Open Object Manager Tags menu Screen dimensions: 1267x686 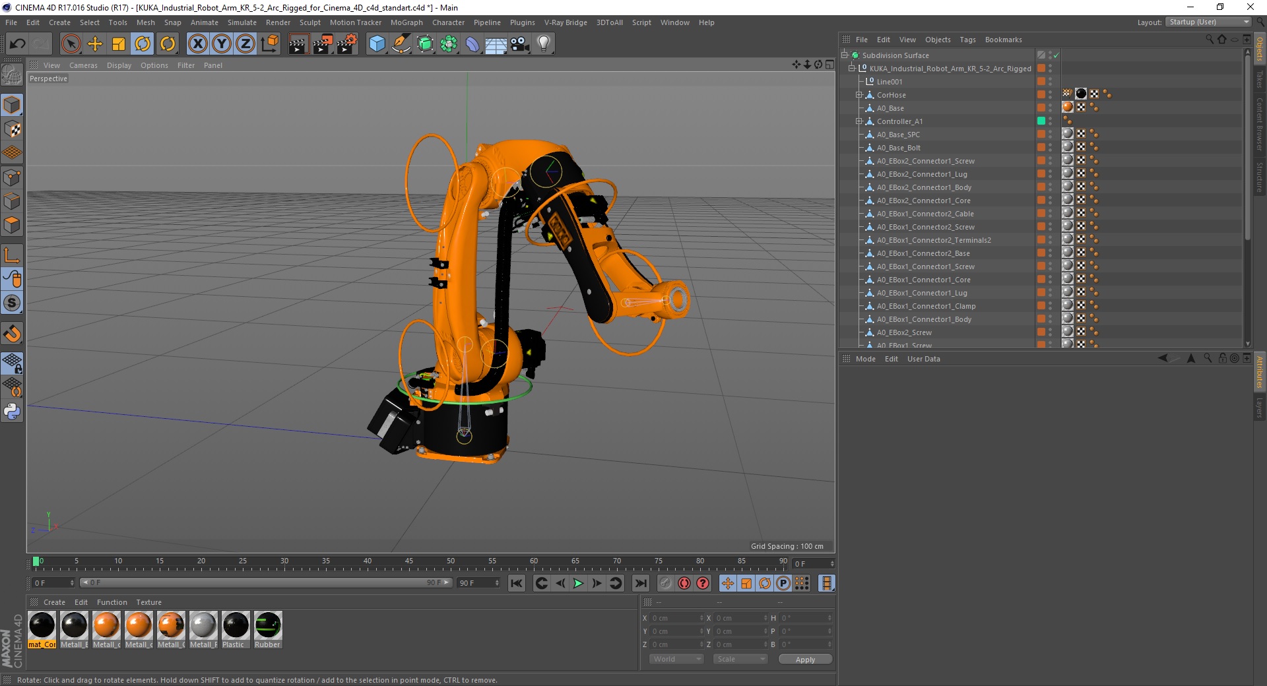(967, 40)
